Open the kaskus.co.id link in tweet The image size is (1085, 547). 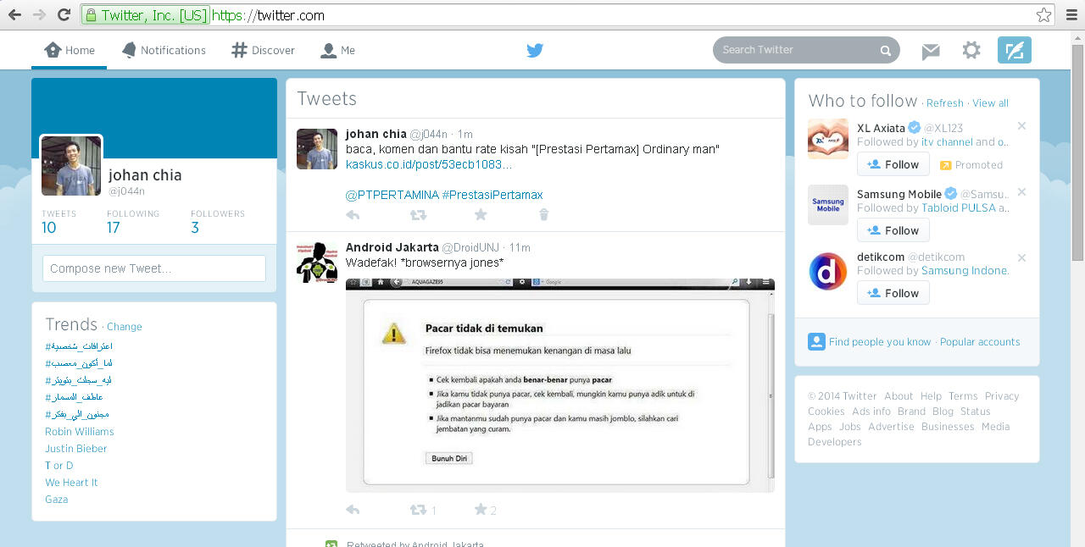[429, 164]
